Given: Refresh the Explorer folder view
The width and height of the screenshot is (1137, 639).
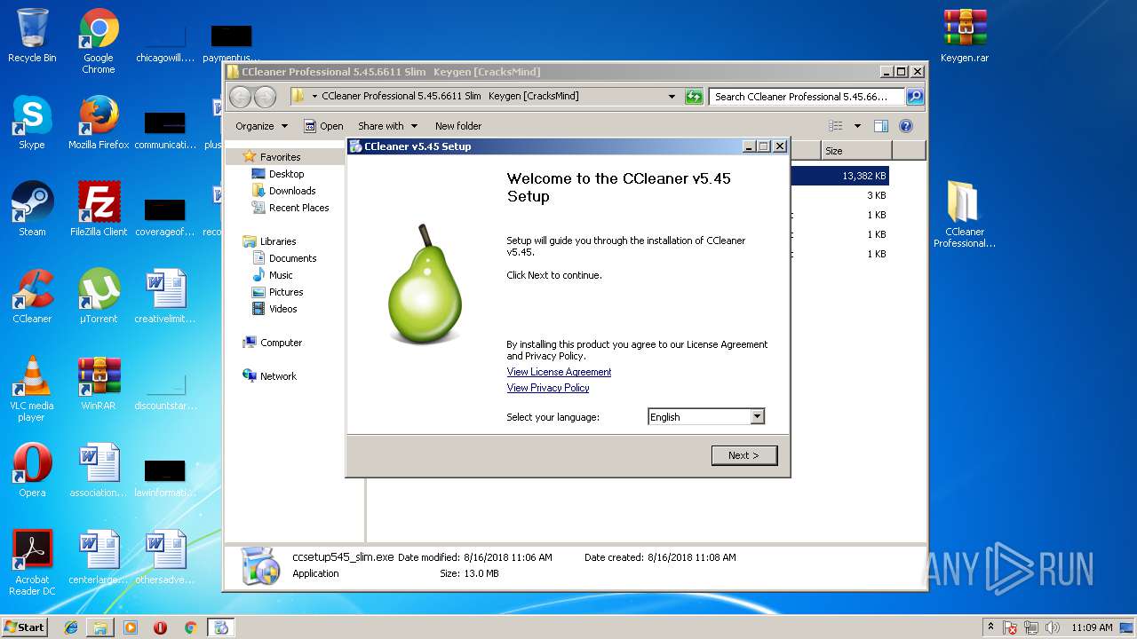Looking at the screenshot, I should tap(694, 97).
